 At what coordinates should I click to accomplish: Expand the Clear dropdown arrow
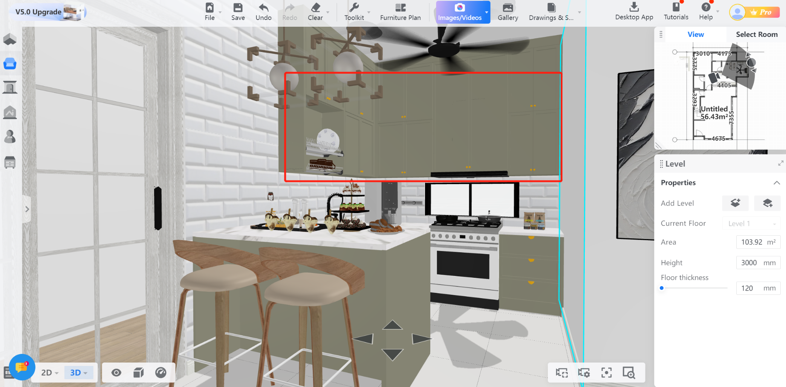(328, 12)
